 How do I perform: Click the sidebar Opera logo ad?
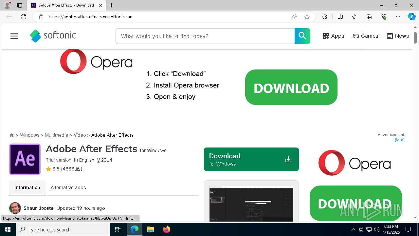tap(355, 163)
